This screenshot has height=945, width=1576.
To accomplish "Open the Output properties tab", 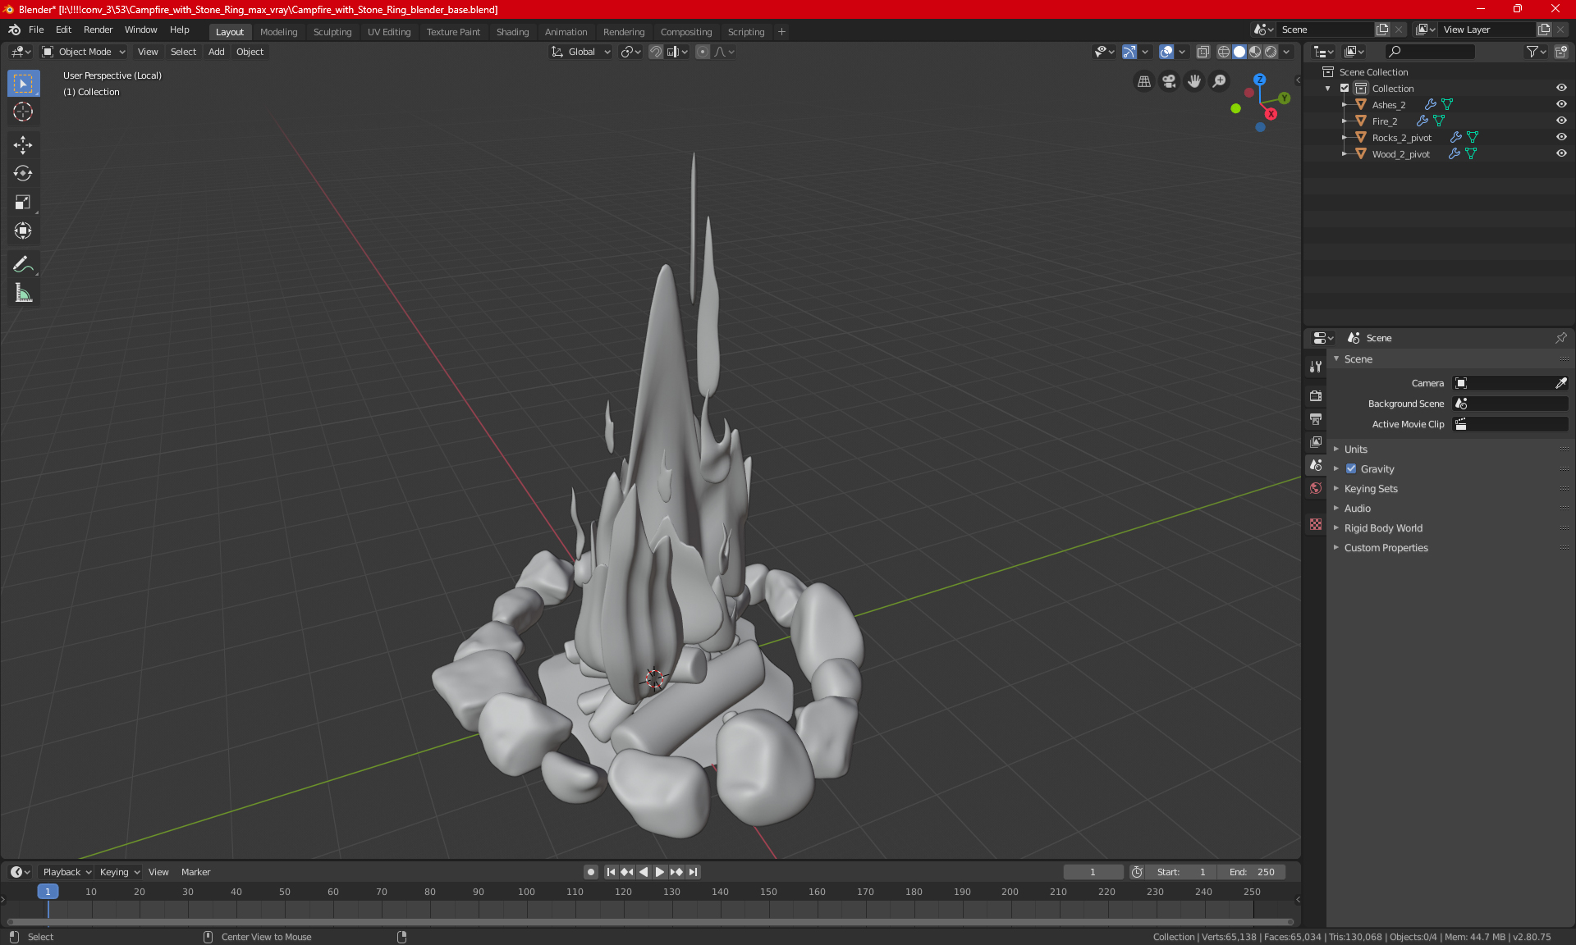I will click(1316, 419).
